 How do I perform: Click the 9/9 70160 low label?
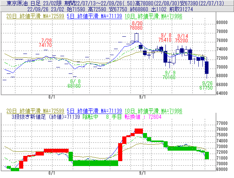pyautogui.click(x=169, y=75)
